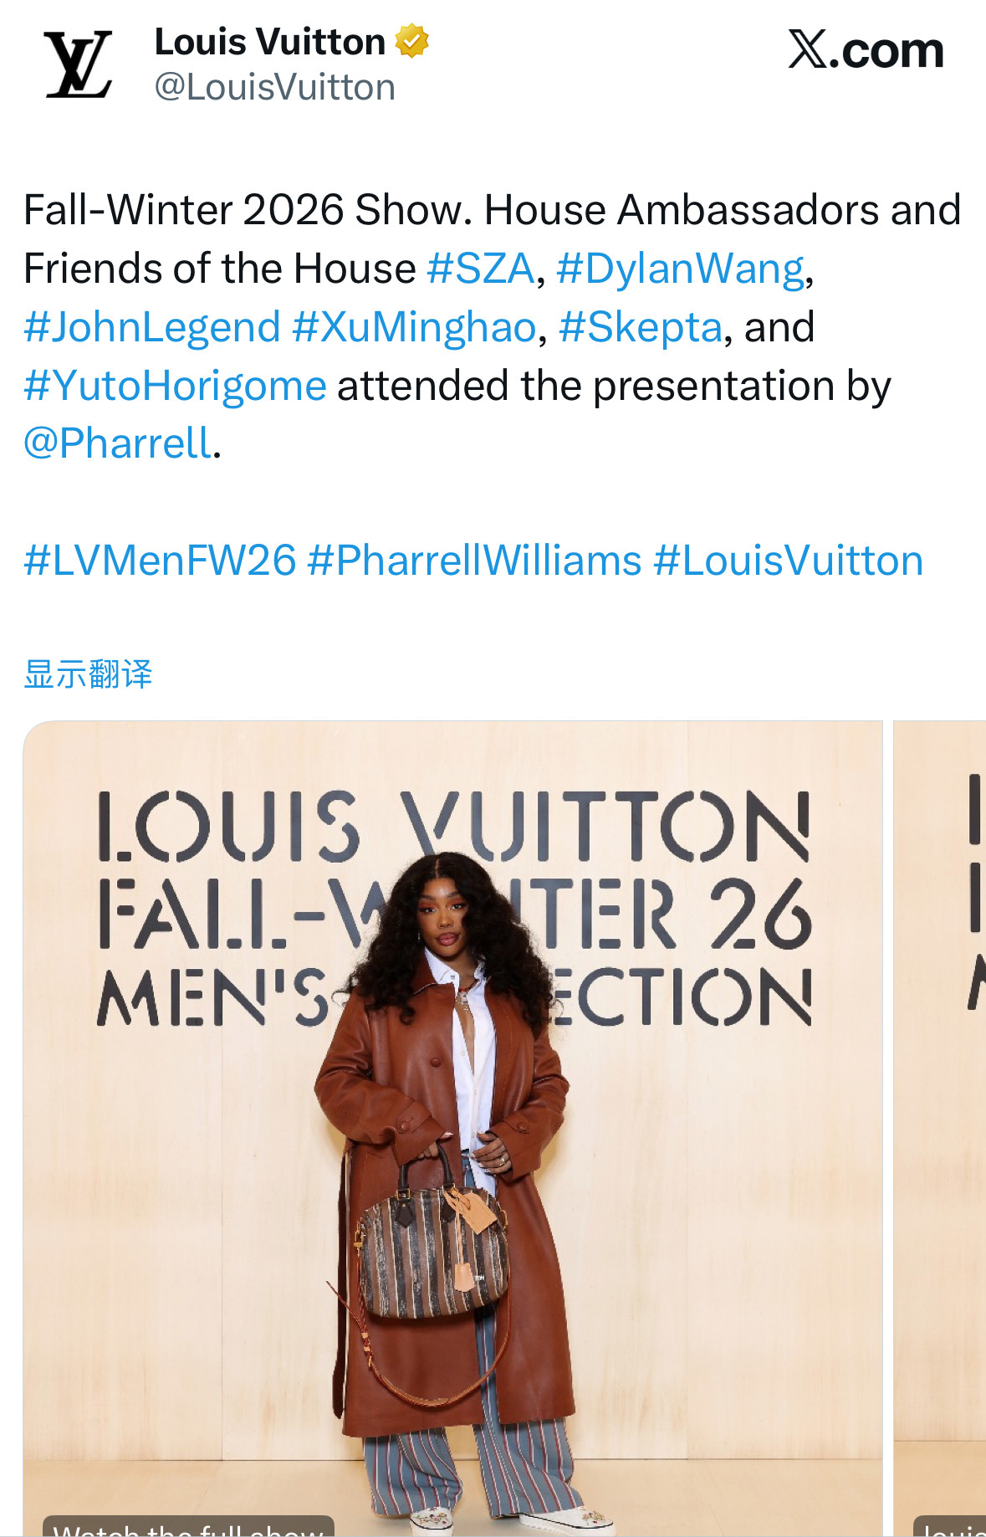Open the @Pharrell mention

(x=118, y=443)
